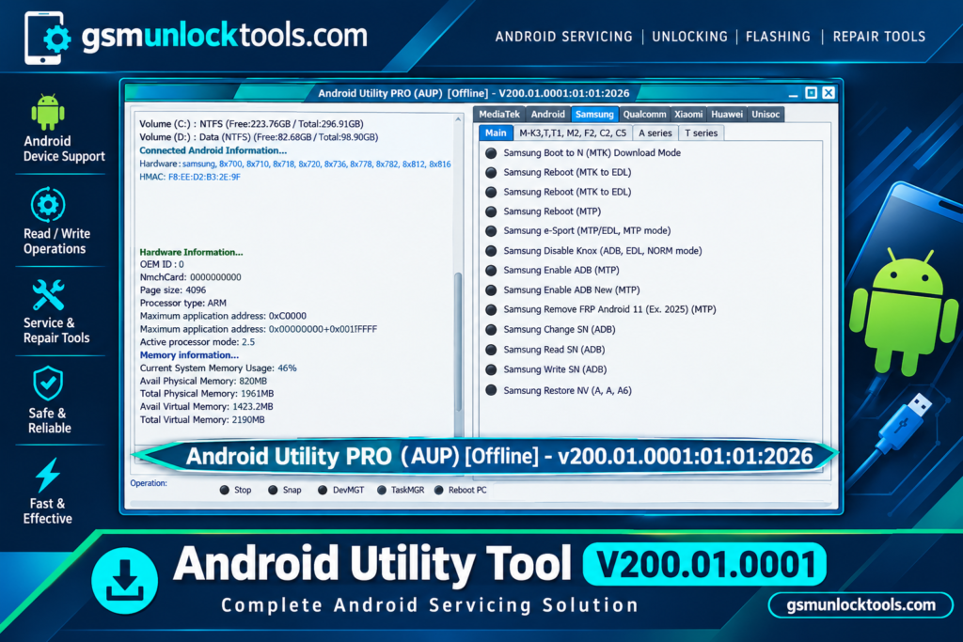
Task: Click the round download arrow icon
Action: coord(125,581)
